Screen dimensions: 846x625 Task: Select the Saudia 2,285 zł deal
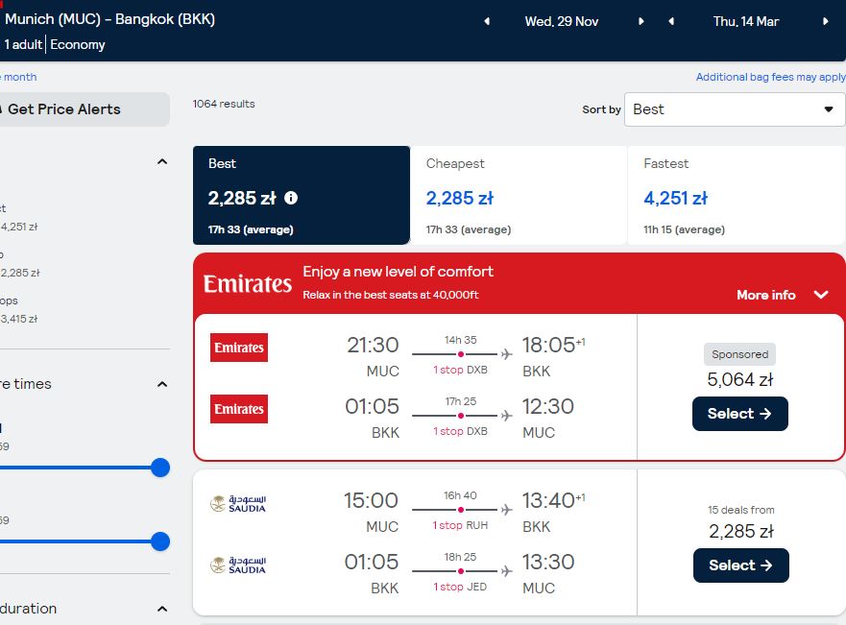[x=740, y=565]
